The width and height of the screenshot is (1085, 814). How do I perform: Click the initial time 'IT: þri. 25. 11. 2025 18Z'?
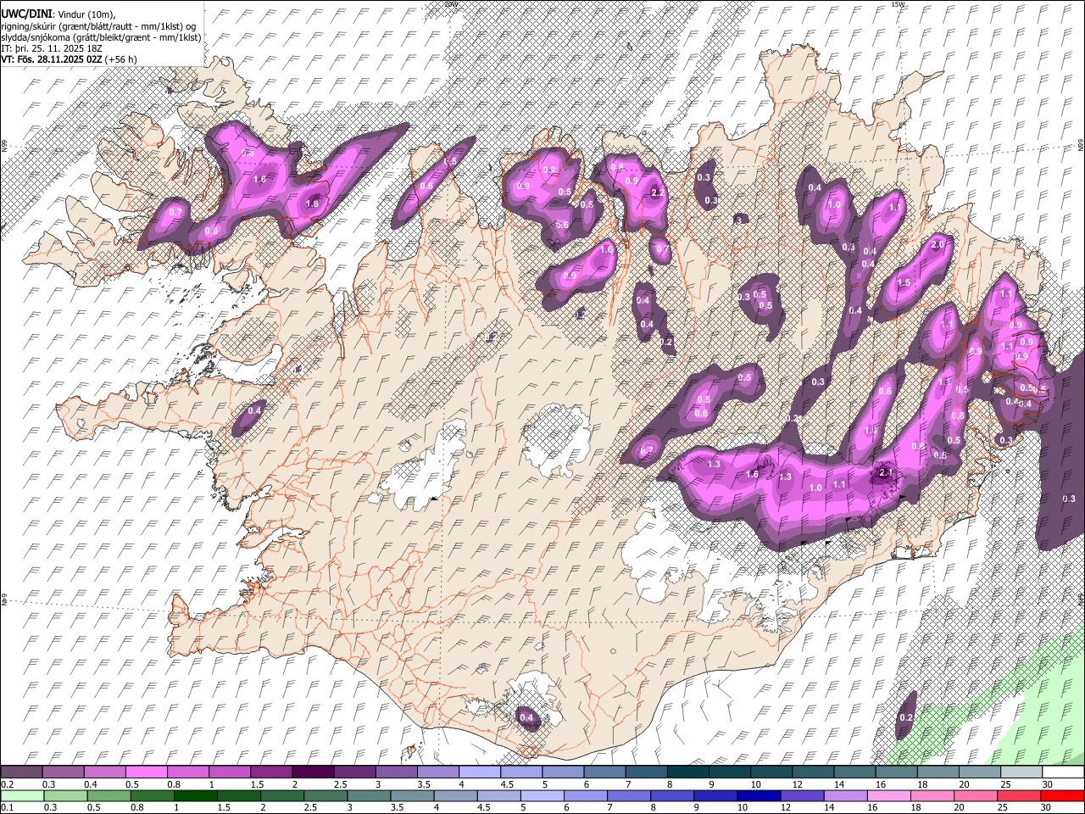[x=51, y=48]
